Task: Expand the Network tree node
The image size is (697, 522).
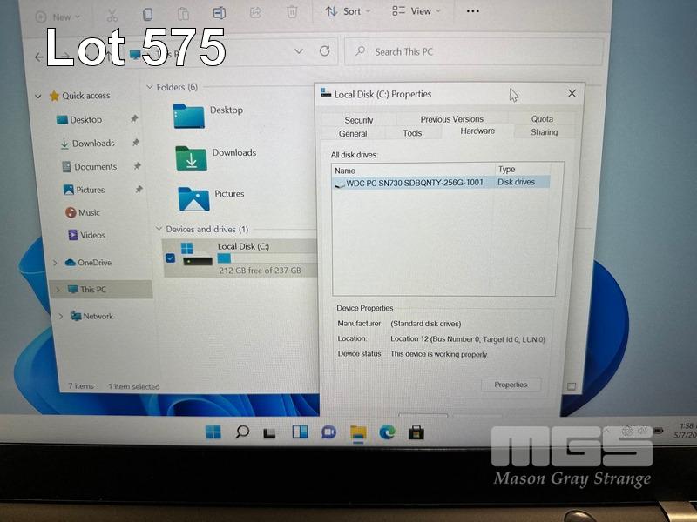Action: tap(60, 317)
